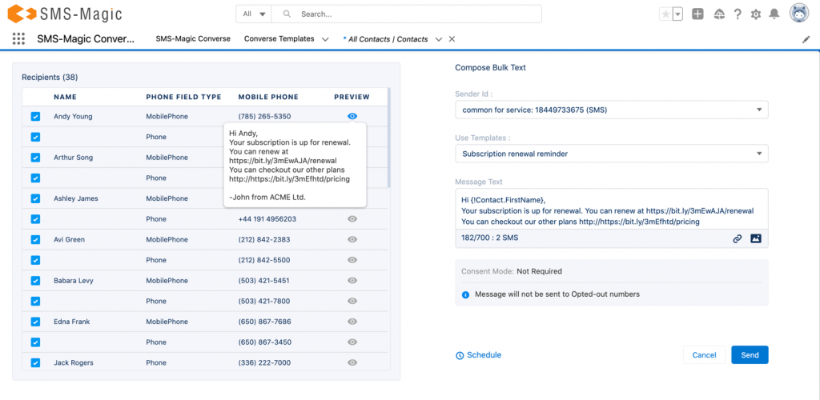Open the notifications bell
Screen dimensions: 820x400
click(774, 14)
